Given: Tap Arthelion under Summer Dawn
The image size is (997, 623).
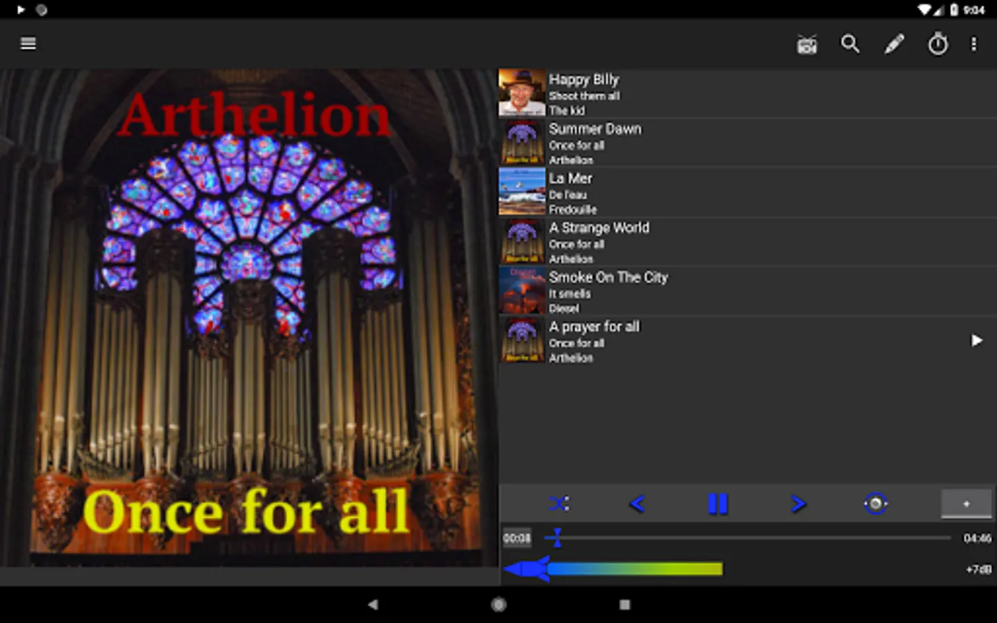Looking at the screenshot, I should pos(571,160).
